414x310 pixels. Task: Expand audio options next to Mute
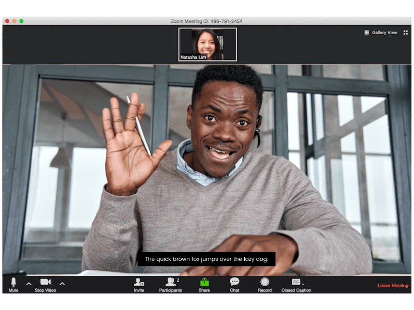28,283
